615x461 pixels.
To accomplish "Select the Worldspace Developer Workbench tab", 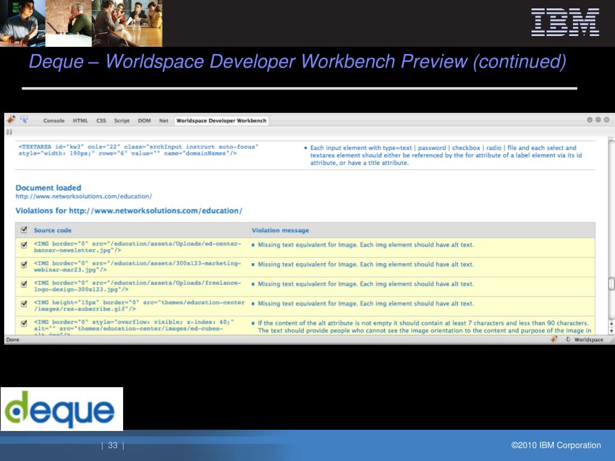I will coord(221,121).
